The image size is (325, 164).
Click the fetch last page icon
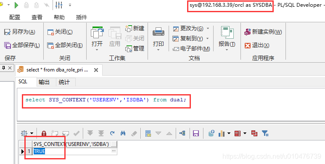pos(101,133)
